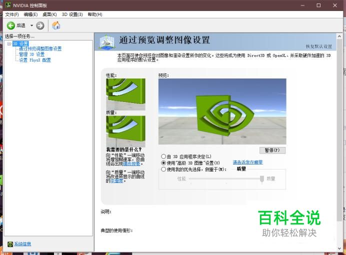The width and height of the screenshot is (346, 255).
Task: Go to the Home page icon
Action: pyautogui.click(x=56, y=25)
